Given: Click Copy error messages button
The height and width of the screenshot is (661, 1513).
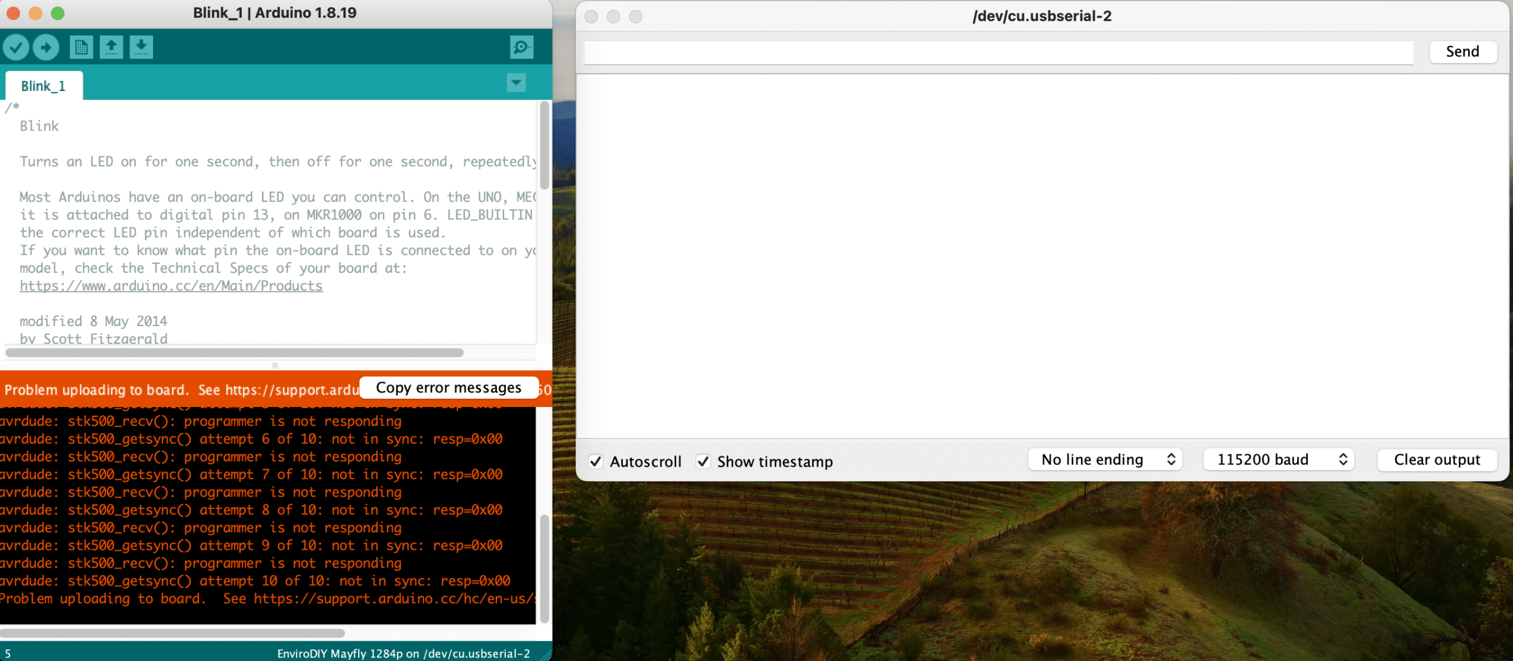Looking at the screenshot, I should [449, 388].
